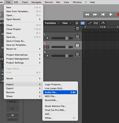Toggle record enable on track 1
Screen dimensions: 119x123
(47, 38)
